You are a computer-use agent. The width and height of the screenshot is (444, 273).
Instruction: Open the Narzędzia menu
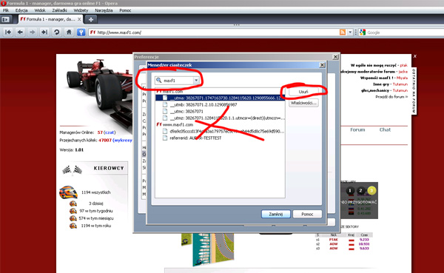[104, 10]
